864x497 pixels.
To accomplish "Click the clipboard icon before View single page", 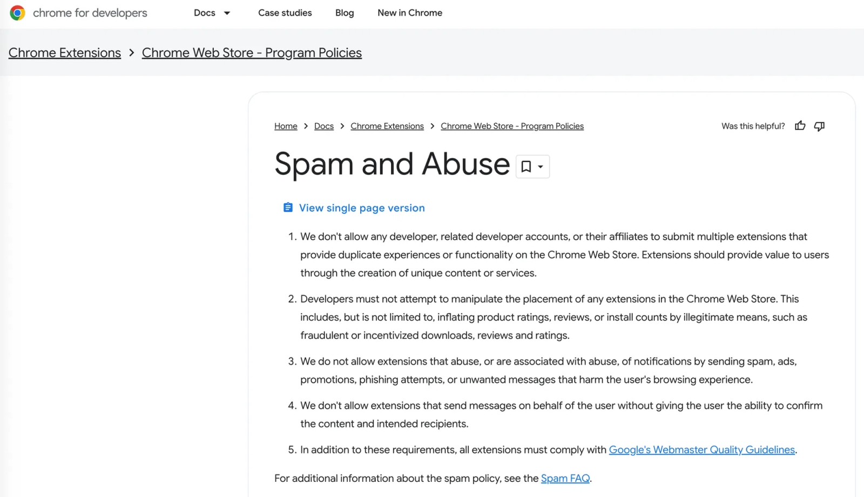I will [x=288, y=207].
